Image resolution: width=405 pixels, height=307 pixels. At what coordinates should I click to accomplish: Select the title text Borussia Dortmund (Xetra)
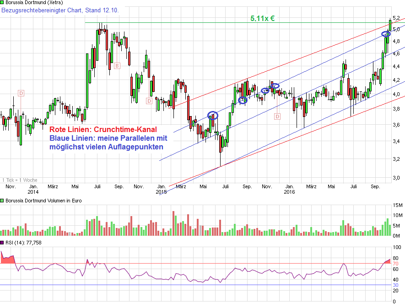point(34,3)
